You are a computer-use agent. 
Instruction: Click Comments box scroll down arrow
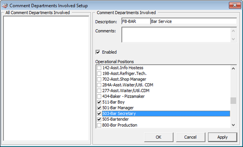pos(233,39)
